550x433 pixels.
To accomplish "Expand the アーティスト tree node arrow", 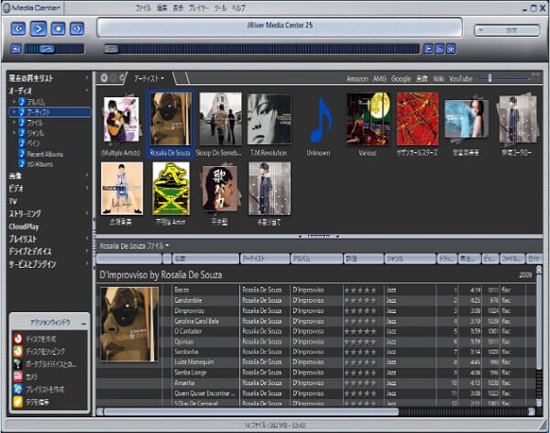I will click(x=15, y=112).
